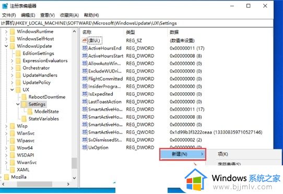The image size is (283, 194).
Task: Open the 文件(F) menu
Action: click(x=9, y=15)
